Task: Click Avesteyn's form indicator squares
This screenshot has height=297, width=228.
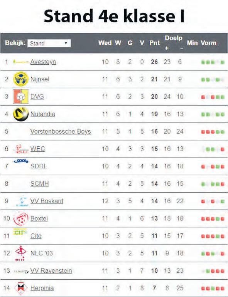Action: pos(213,62)
